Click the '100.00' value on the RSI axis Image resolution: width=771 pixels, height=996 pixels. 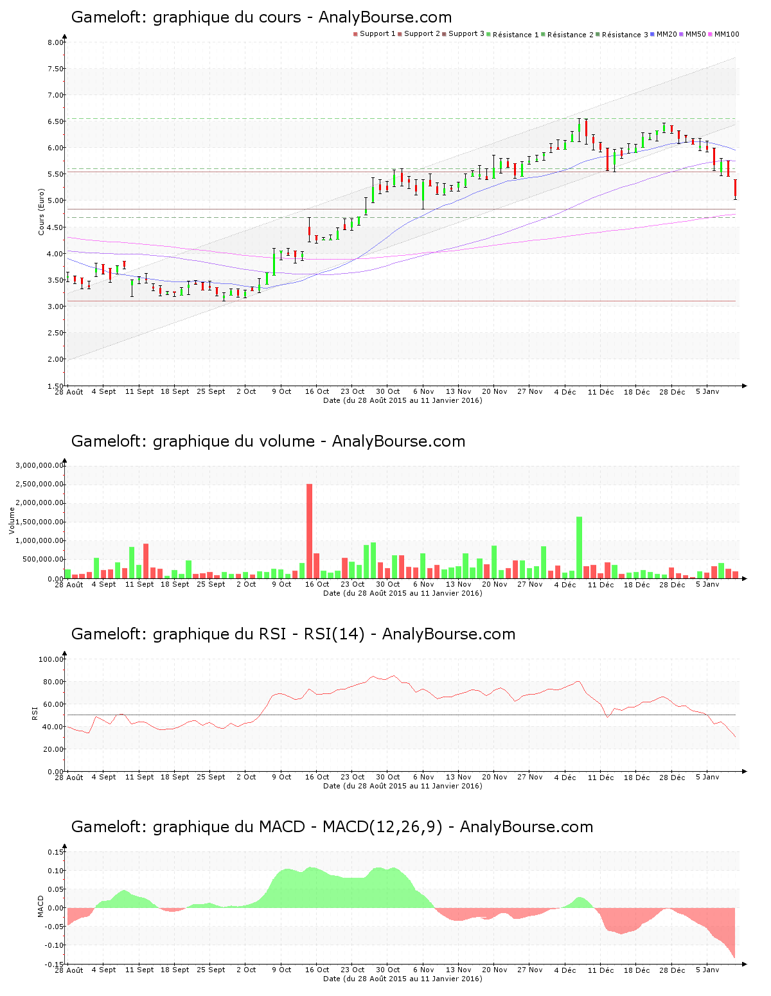point(51,659)
